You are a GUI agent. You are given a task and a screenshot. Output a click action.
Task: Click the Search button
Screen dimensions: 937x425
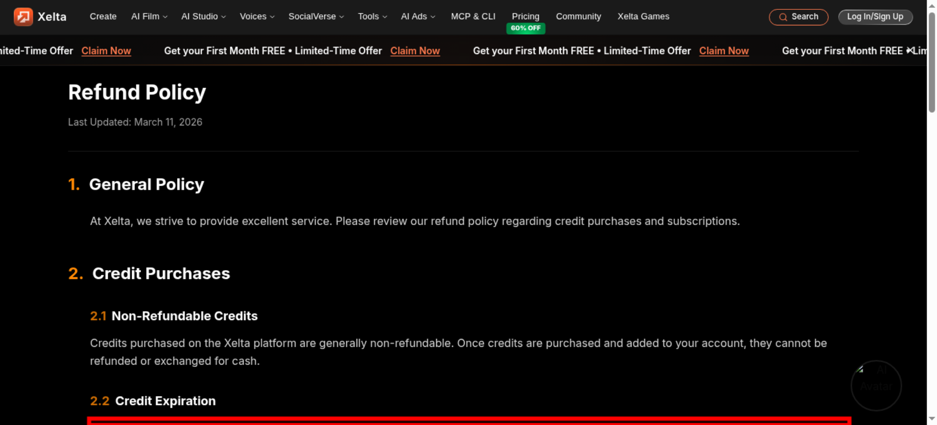[x=798, y=17]
